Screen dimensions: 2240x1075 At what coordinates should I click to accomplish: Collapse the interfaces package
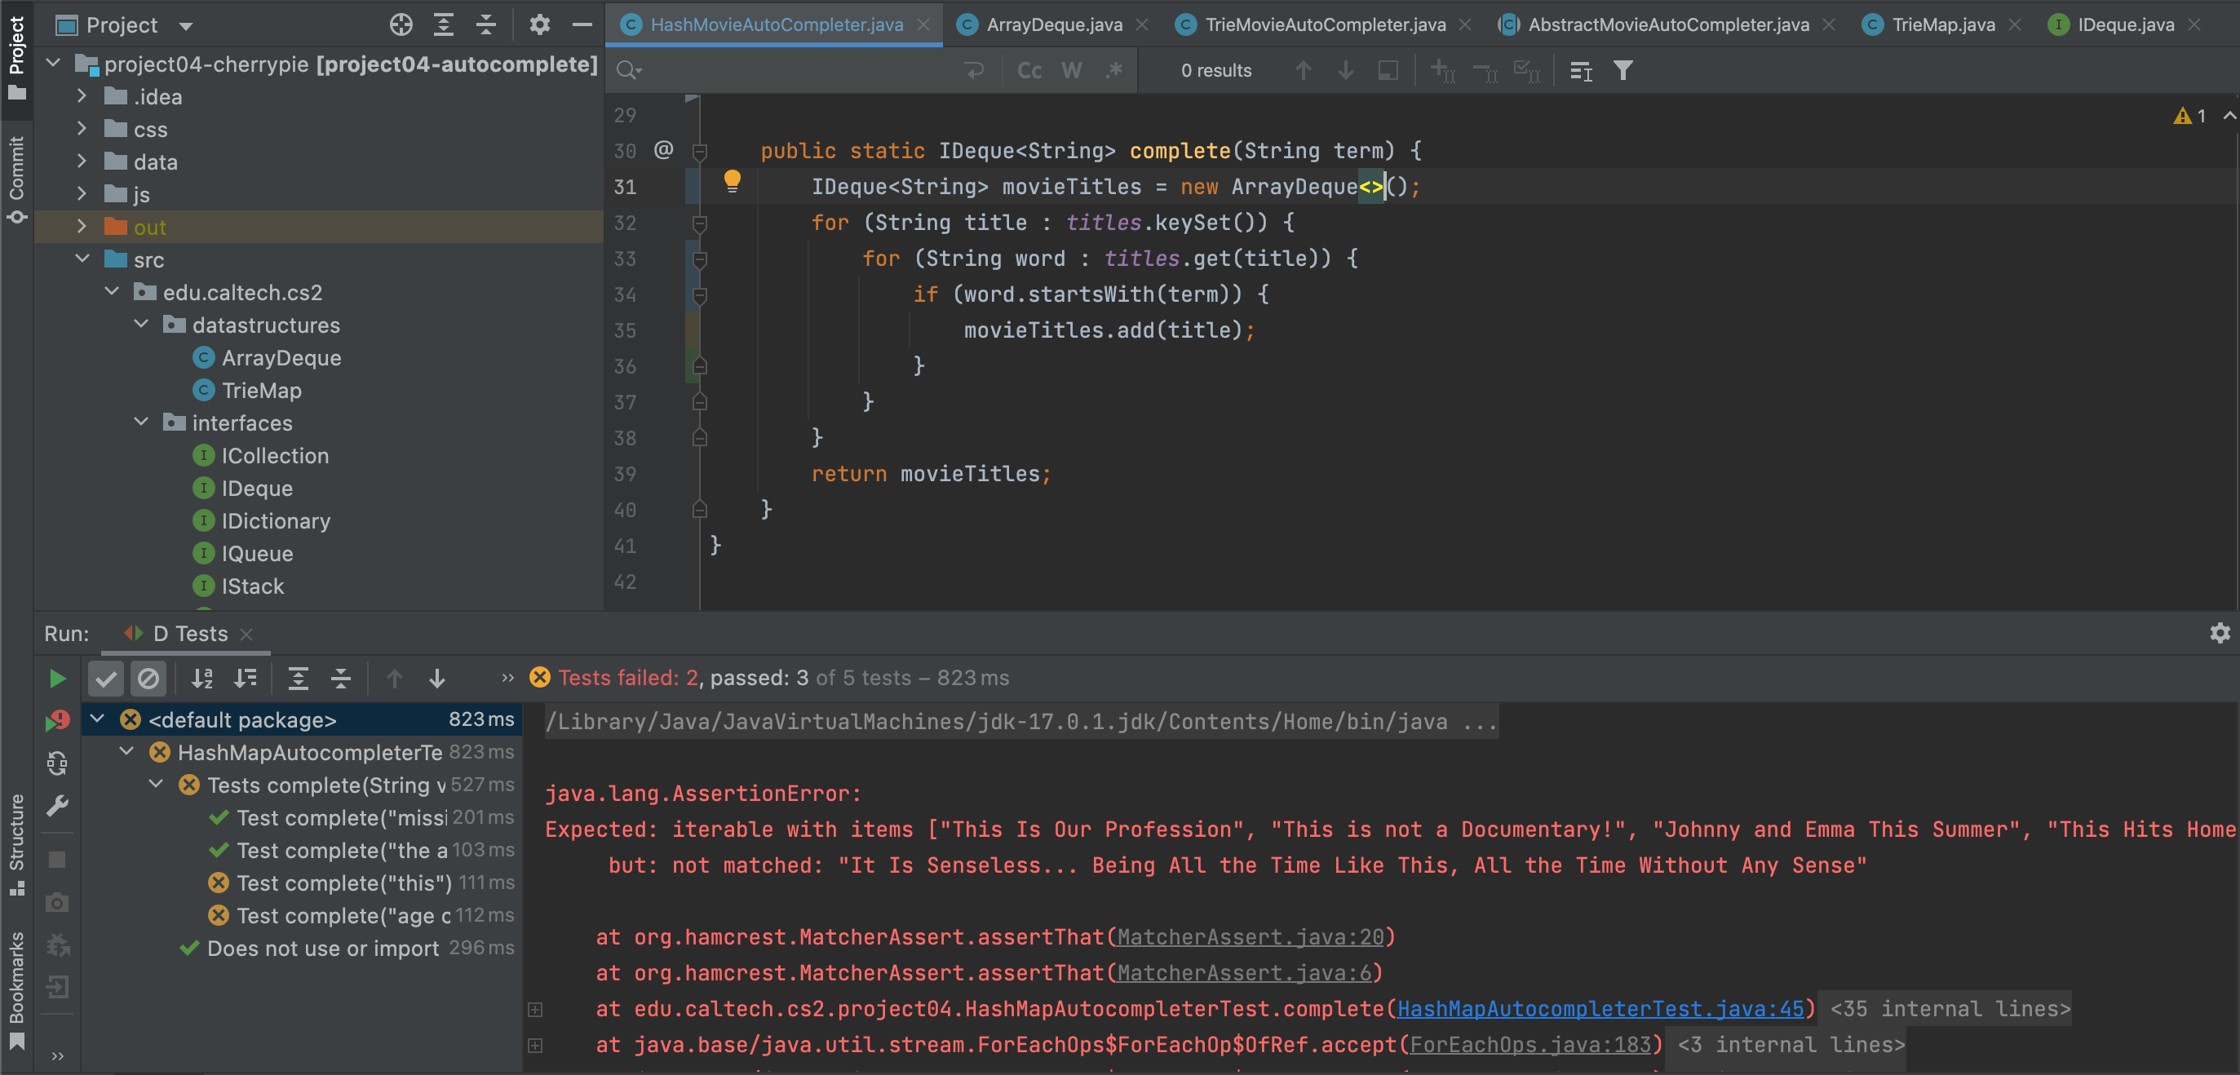tap(141, 422)
